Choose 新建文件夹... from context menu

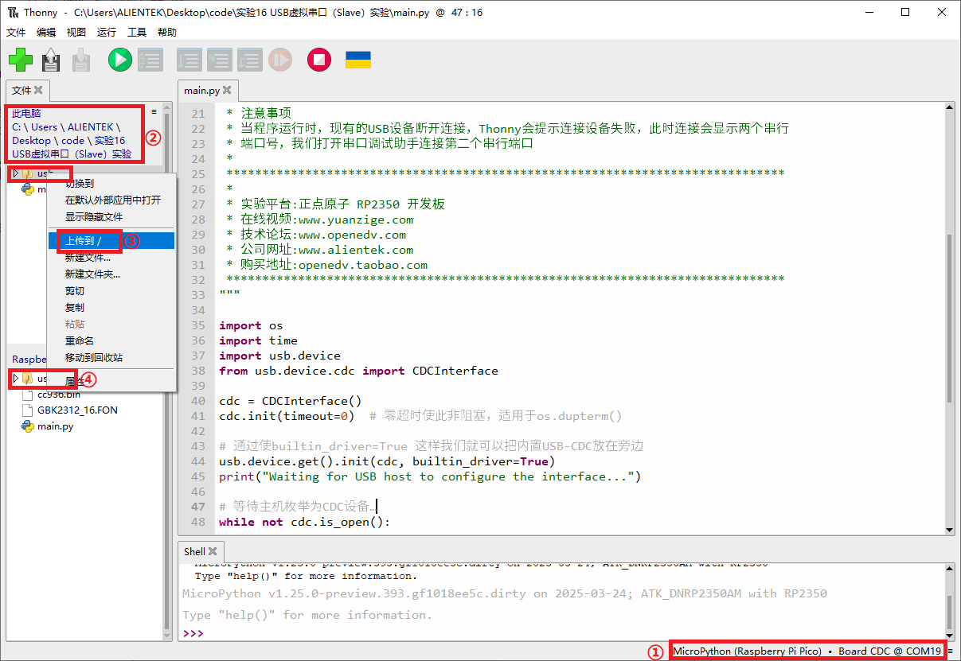tap(111, 274)
